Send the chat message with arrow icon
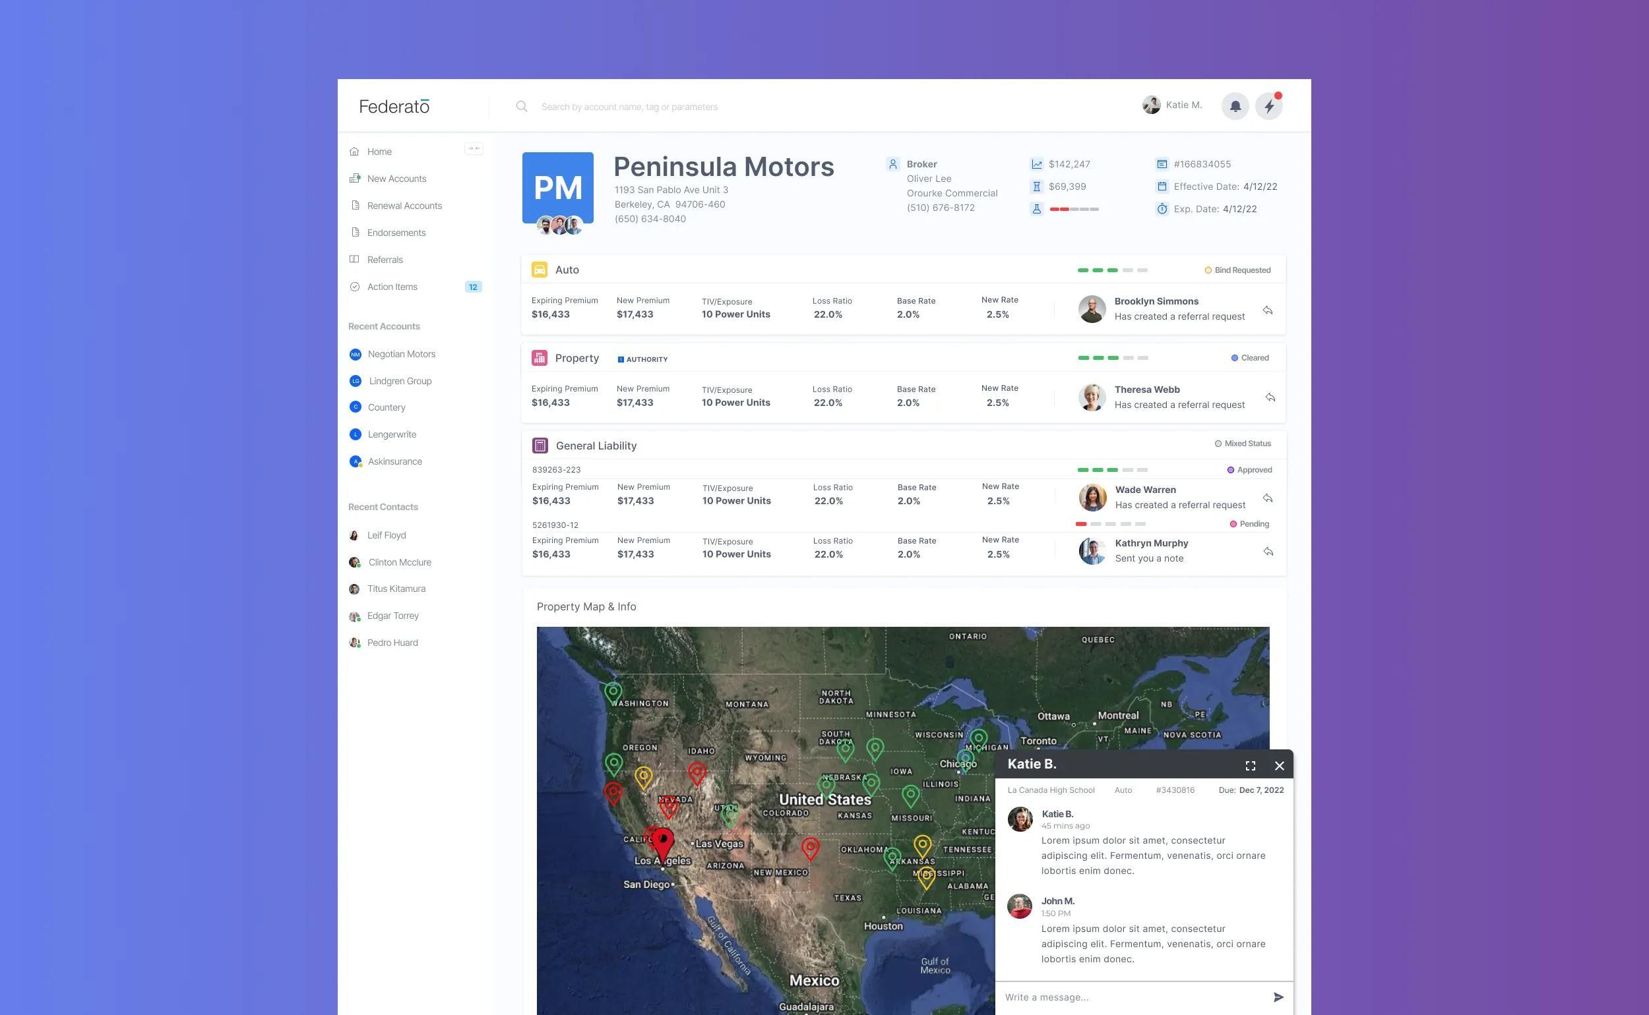This screenshot has height=1015, width=1649. (x=1278, y=997)
